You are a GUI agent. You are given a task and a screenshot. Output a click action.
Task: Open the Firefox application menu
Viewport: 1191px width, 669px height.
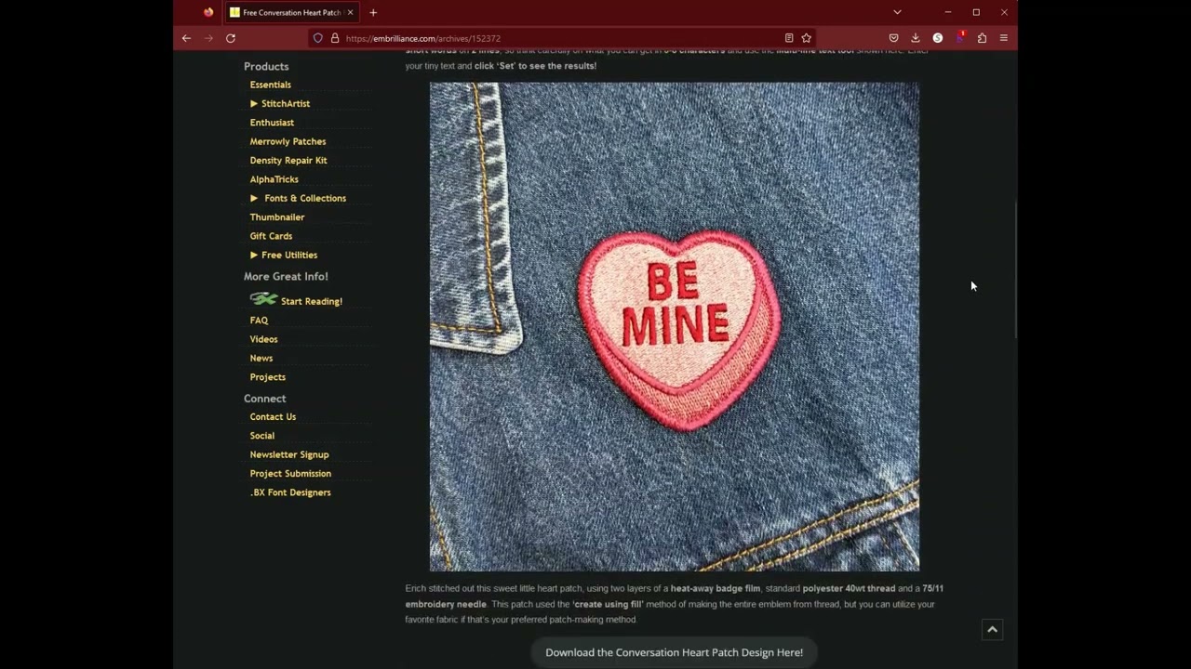point(1004,38)
